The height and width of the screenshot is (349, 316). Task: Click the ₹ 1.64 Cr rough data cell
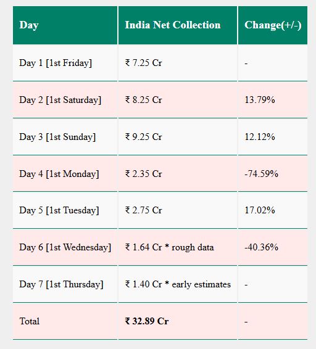tap(178, 247)
